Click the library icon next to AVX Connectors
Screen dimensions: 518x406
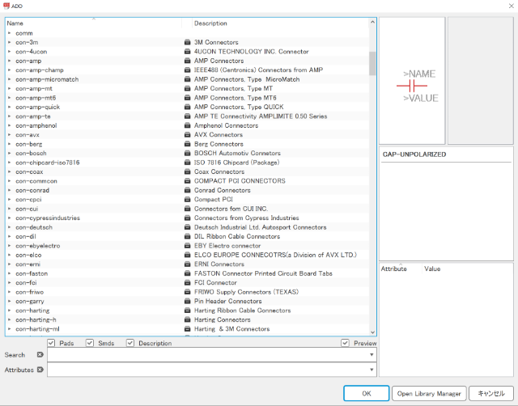point(187,135)
